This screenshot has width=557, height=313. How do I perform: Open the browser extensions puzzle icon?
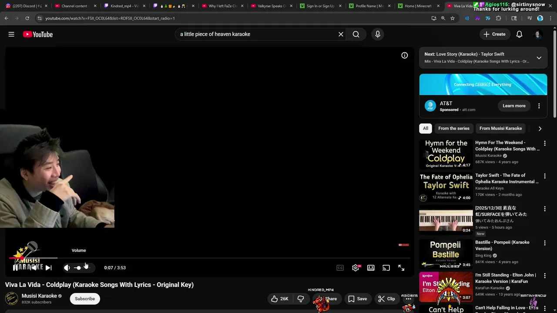click(x=499, y=18)
